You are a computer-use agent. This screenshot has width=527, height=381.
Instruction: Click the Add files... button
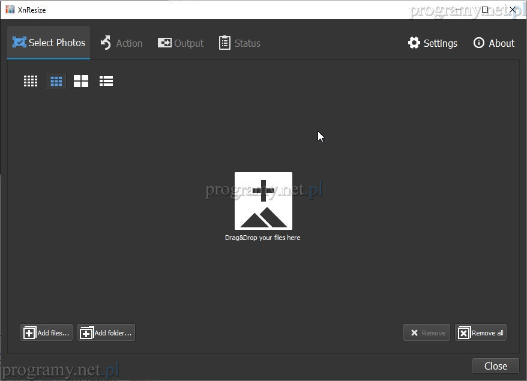click(47, 332)
